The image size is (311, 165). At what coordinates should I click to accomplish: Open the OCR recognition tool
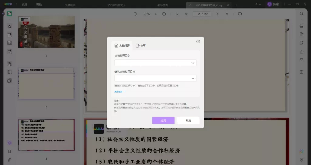[x=302, y=26]
